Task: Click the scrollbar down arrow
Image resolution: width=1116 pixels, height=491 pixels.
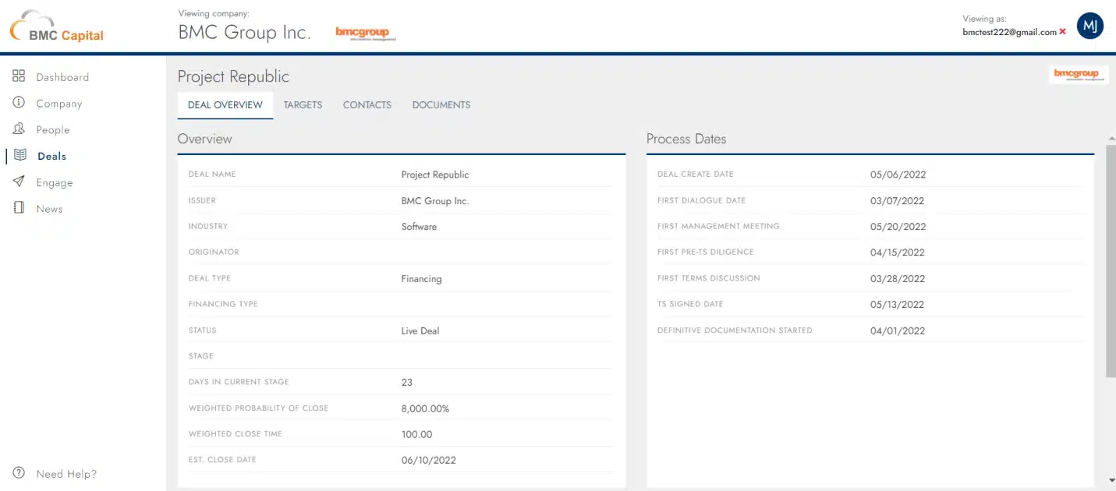Action: [x=1111, y=481]
